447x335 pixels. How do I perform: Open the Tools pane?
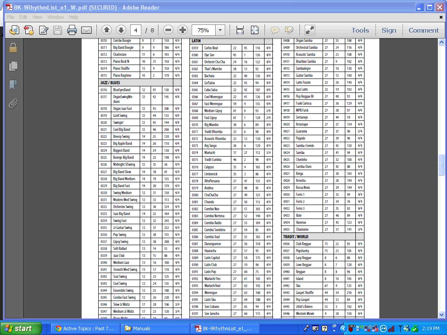[x=360, y=30]
